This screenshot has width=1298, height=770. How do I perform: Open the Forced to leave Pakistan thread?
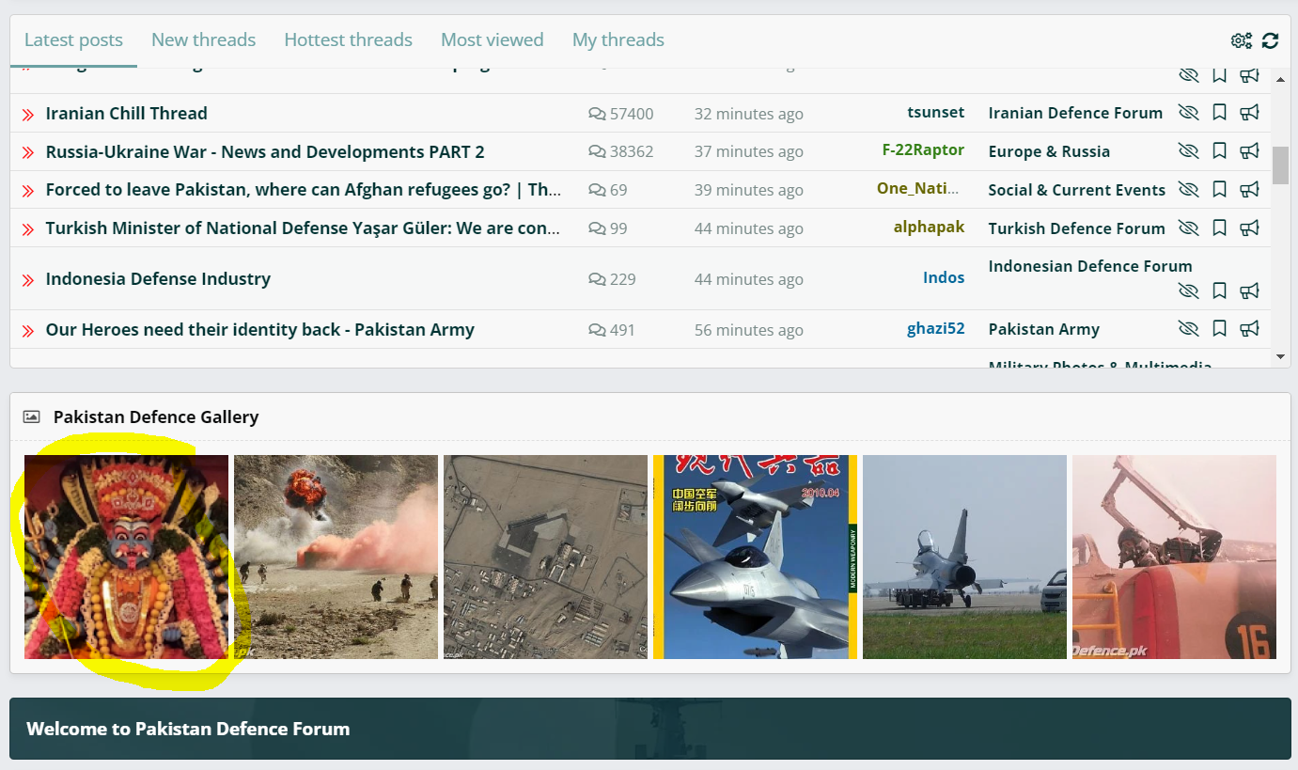point(304,190)
